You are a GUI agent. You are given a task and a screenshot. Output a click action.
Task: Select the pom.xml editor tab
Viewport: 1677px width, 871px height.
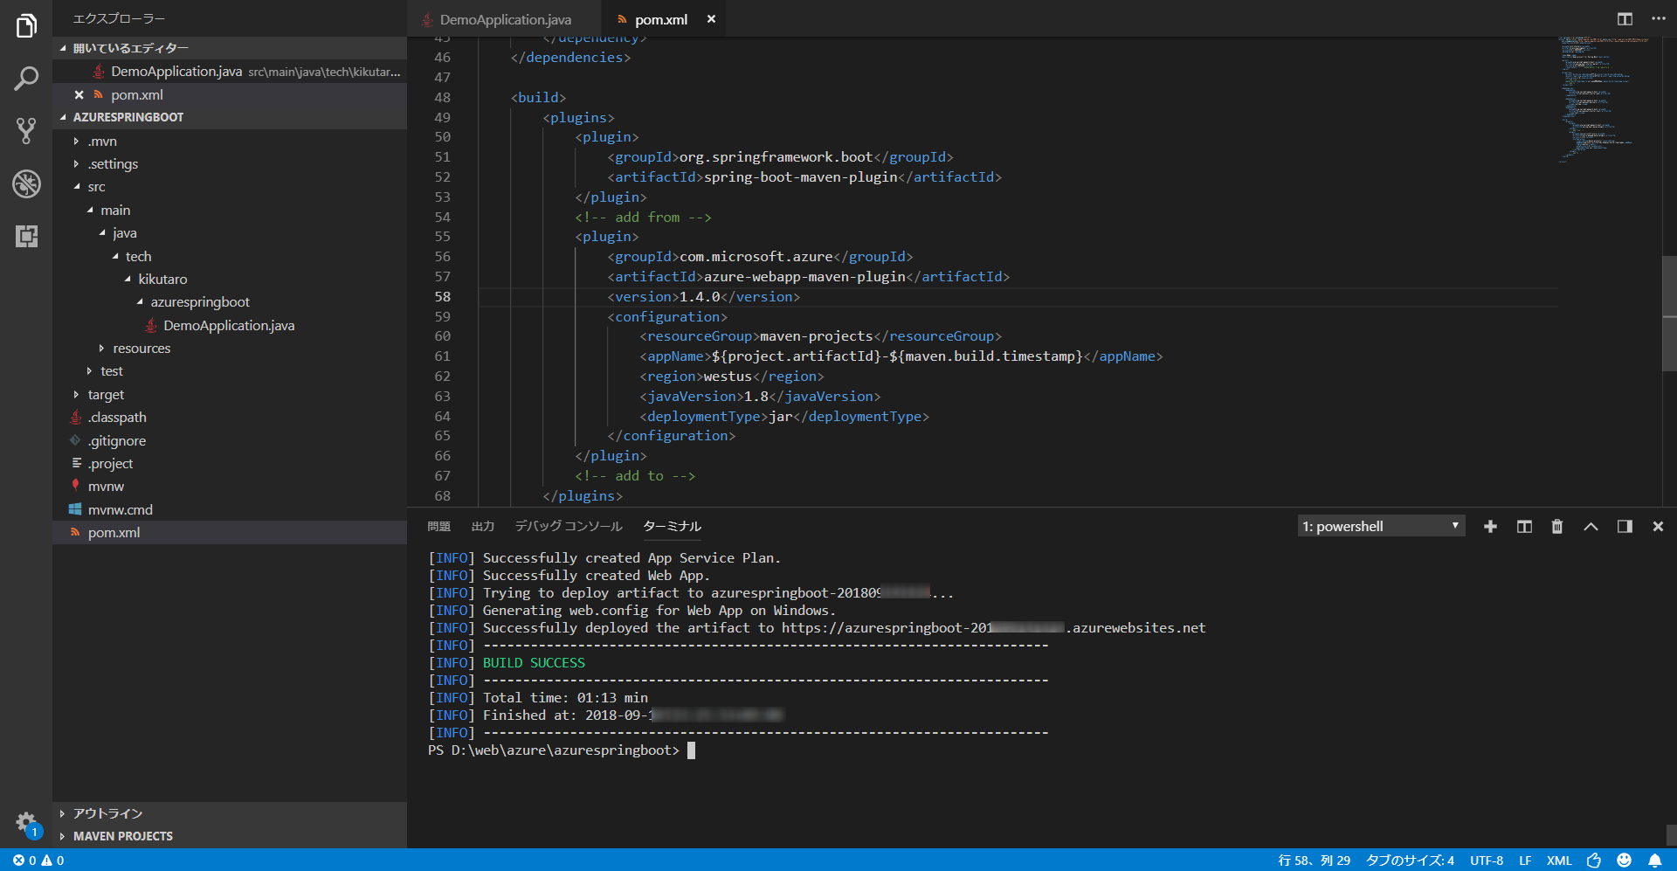661,19
